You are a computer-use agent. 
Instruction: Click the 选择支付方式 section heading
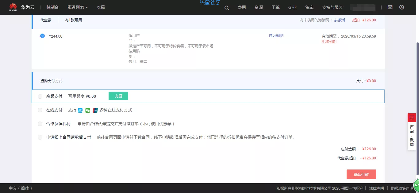[51, 81]
